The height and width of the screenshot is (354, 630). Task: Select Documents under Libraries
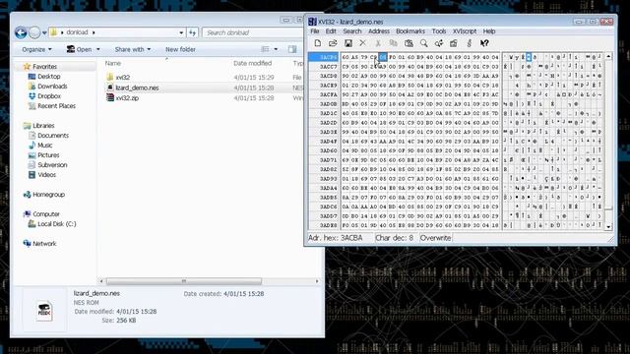point(53,136)
